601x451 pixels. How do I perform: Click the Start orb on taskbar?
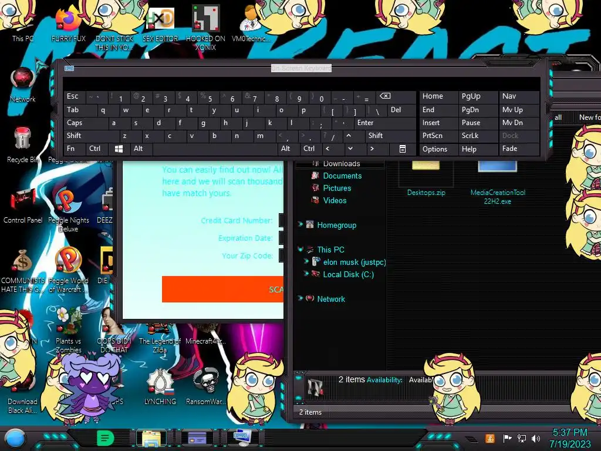tap(15, 439)
